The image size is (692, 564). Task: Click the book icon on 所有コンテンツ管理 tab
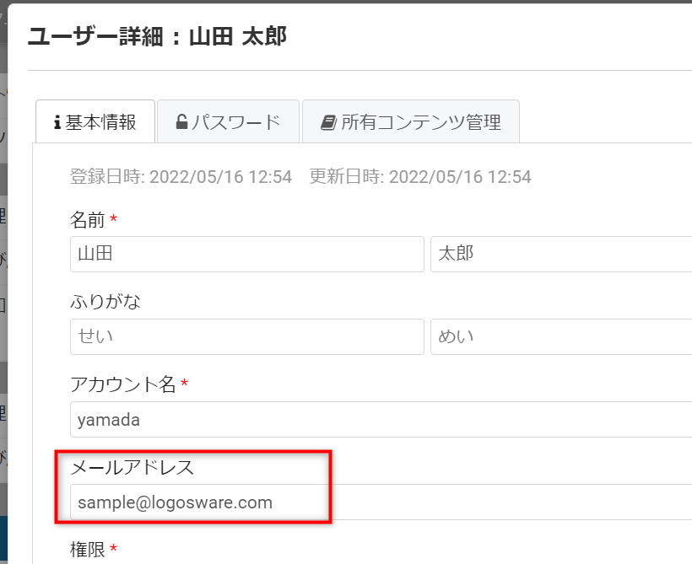click(x=328, y=122)
